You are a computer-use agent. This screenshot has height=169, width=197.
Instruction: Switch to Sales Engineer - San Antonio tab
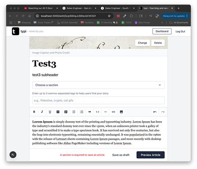pos(79,8)
